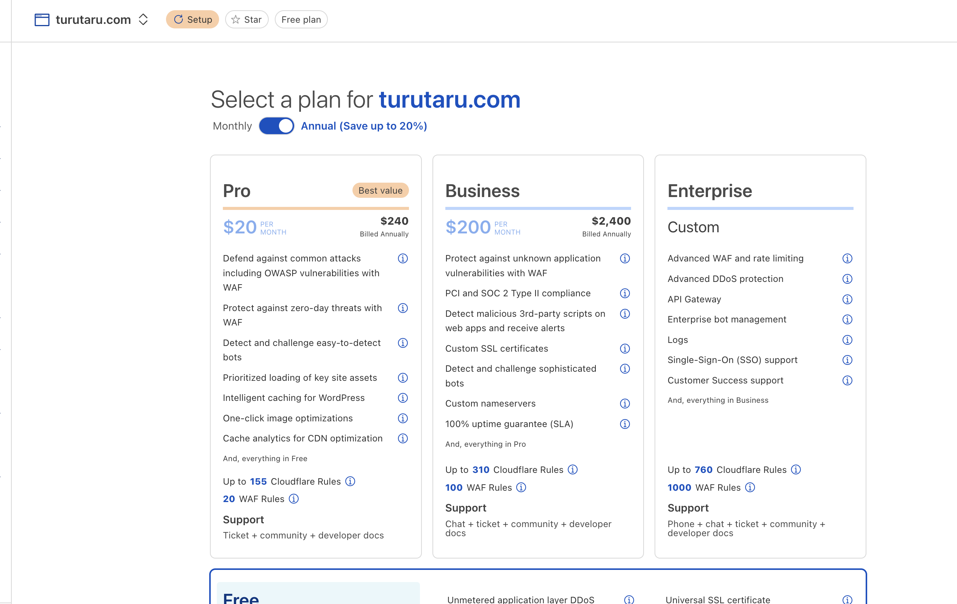The height and width of the screenshot is (604, 957).
Task: Click the 760 Cloudflare Rules count
Action: point(703,470)
